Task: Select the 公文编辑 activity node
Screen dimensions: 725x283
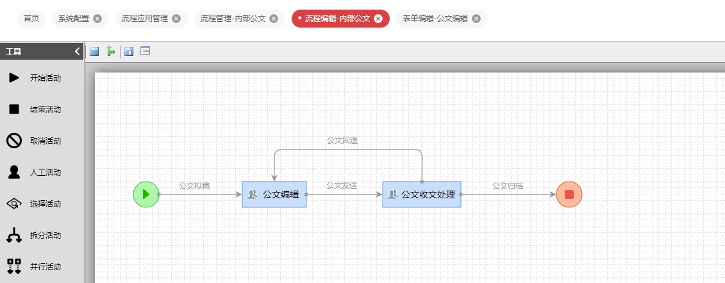Action: click(x=274, y=194)
